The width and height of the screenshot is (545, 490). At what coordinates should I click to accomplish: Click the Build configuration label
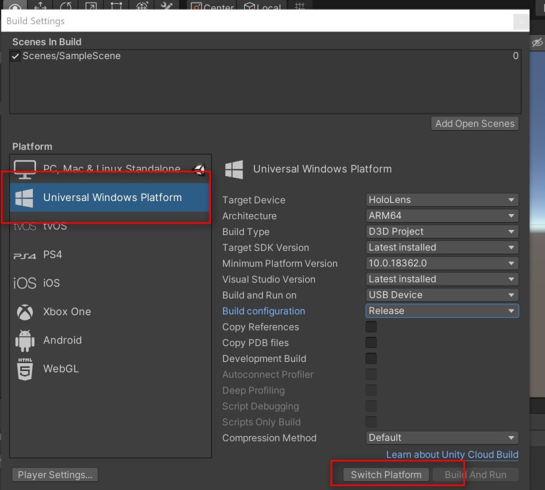(x=264, y=311)
